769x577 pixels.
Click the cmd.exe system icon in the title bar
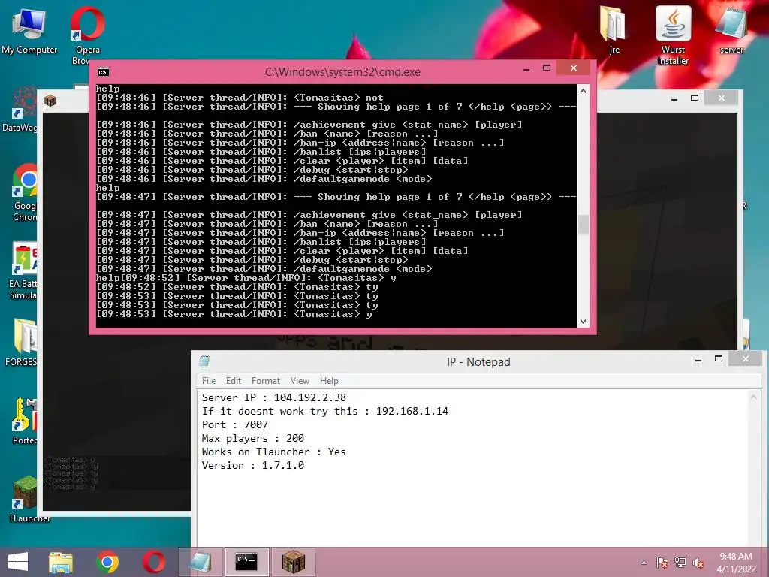pos(103,72)
